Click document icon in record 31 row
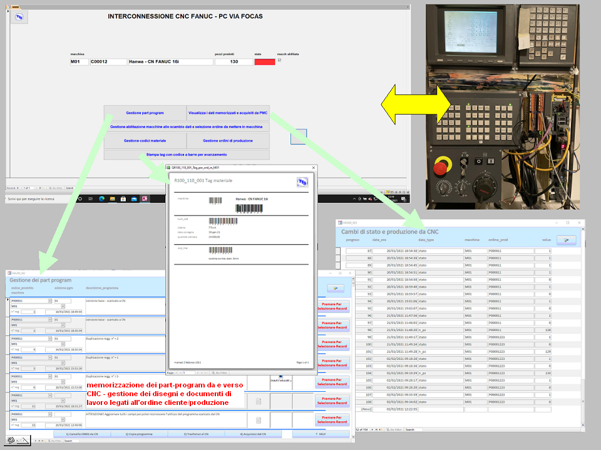Screen dimensions: 601x450 click(x=257, y=401)
